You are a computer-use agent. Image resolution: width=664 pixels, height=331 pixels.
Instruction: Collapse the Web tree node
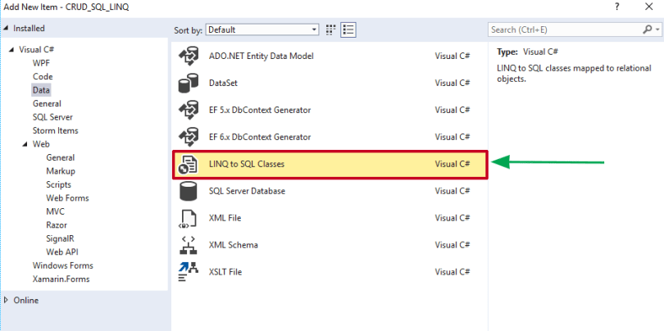coord(25,144)
